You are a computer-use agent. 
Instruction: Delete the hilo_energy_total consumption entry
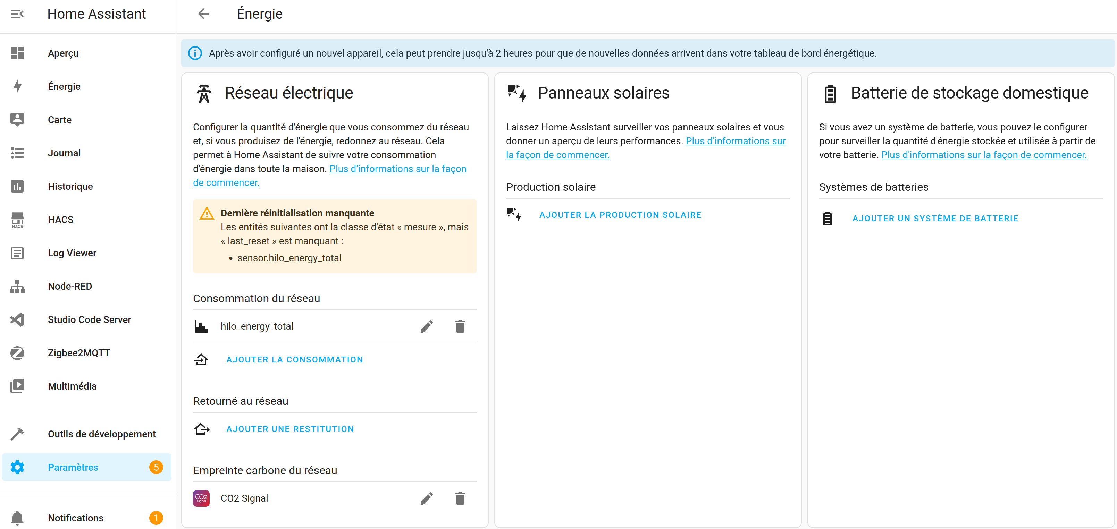[x=460, y=326]
